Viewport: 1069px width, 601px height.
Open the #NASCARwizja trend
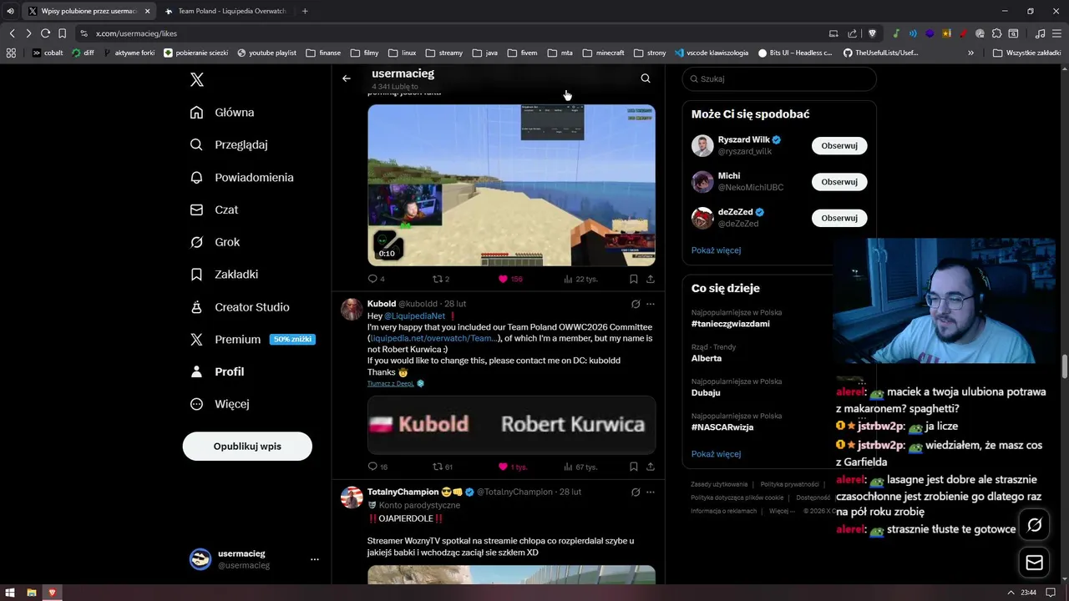pyautogui.click(x=722, y=427)
